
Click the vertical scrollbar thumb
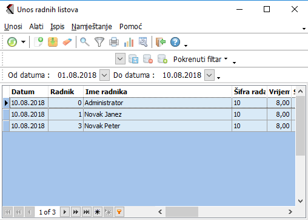point(301,126)
